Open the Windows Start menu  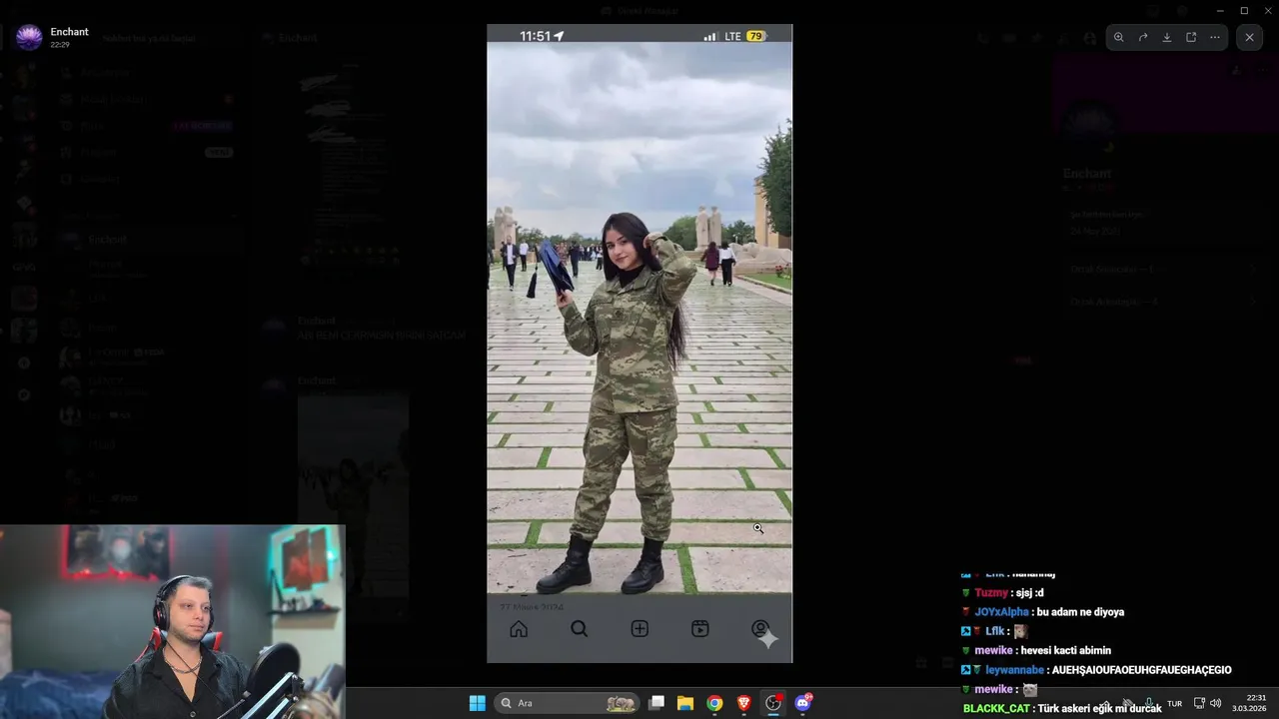pos(478,703)
